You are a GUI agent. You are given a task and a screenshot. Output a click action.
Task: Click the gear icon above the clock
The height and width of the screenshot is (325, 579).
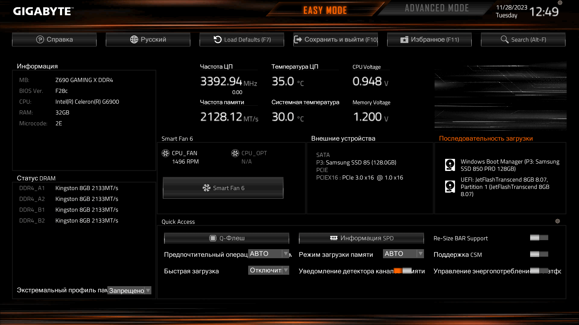pos(560,3)
